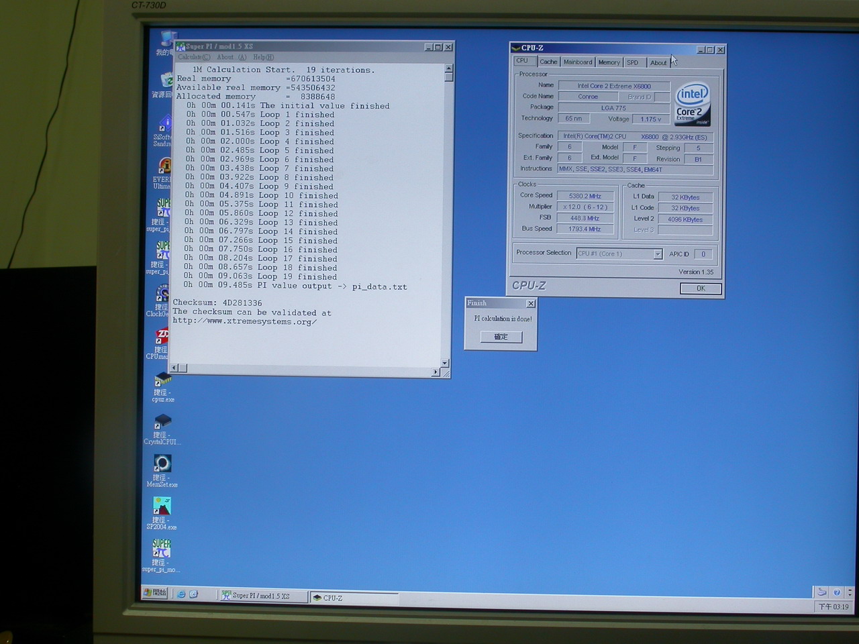
Task: Click the Core Speed value 5380.2 MHz
Action: [x=585, y=197]
